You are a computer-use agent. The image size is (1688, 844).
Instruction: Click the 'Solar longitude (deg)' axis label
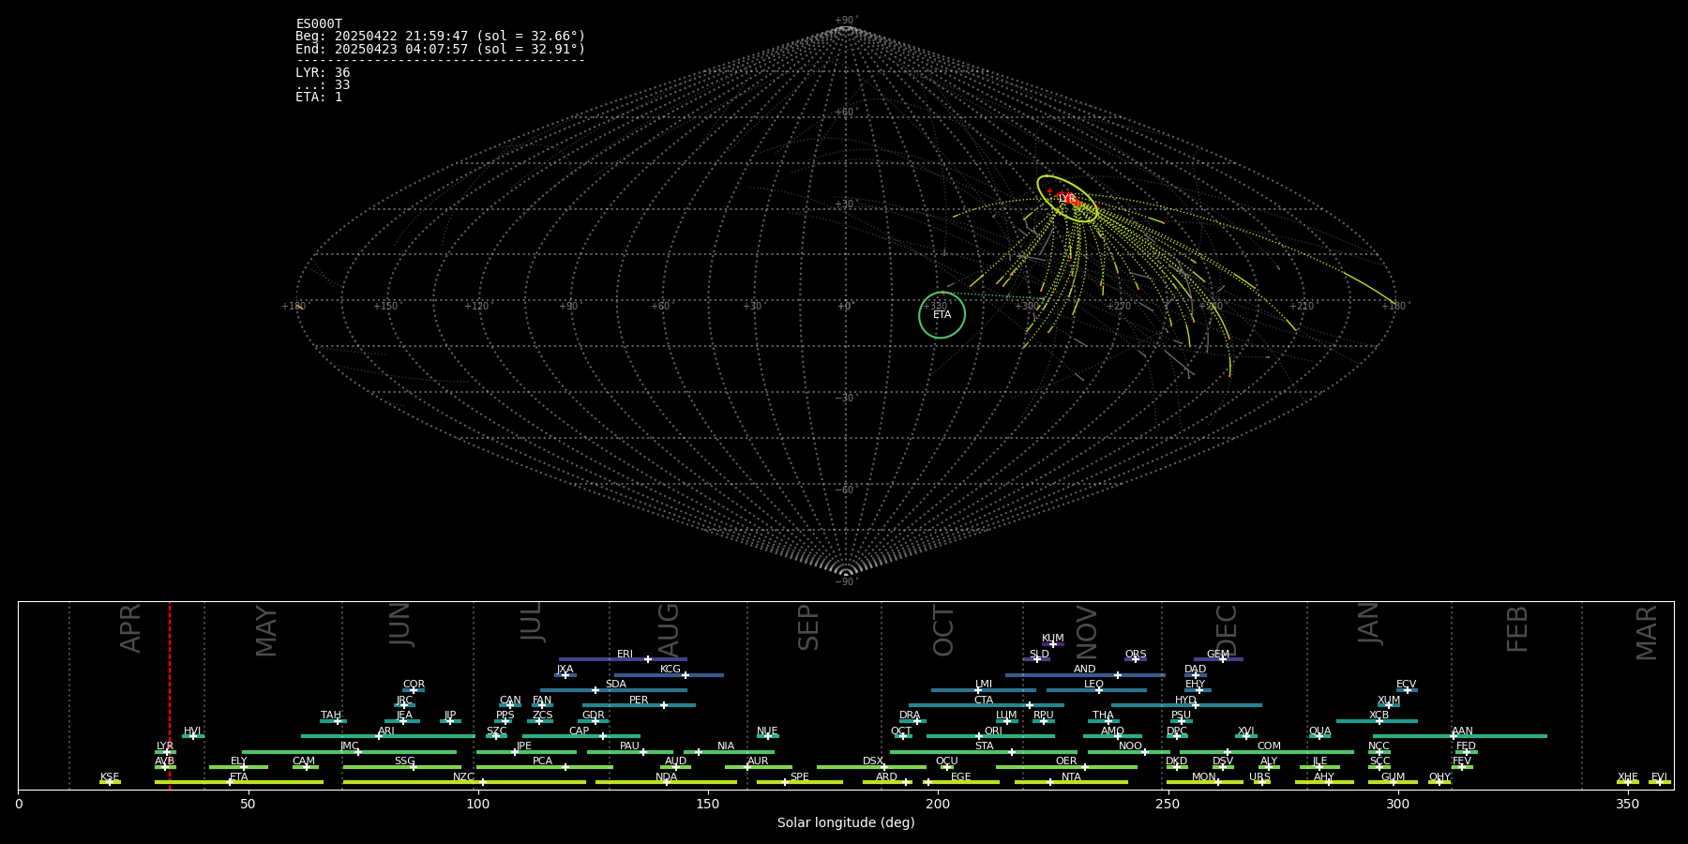(846, 822)
